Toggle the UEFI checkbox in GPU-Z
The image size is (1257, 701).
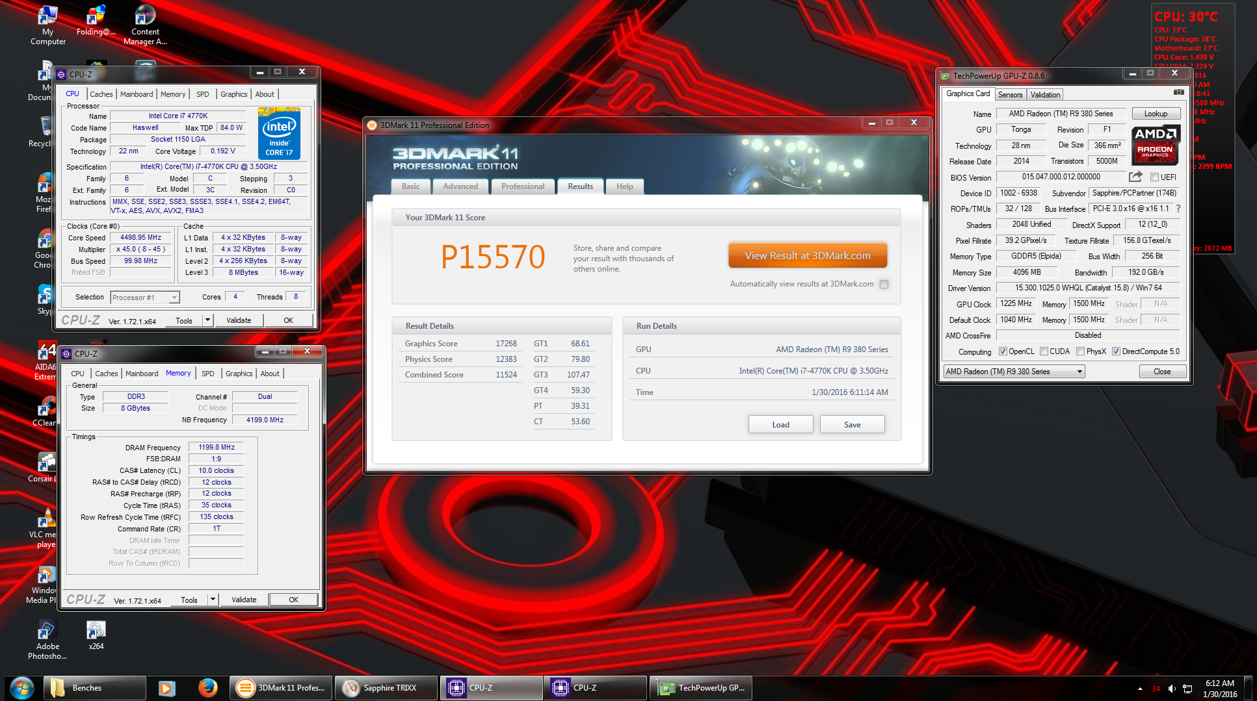(1154, 177)
